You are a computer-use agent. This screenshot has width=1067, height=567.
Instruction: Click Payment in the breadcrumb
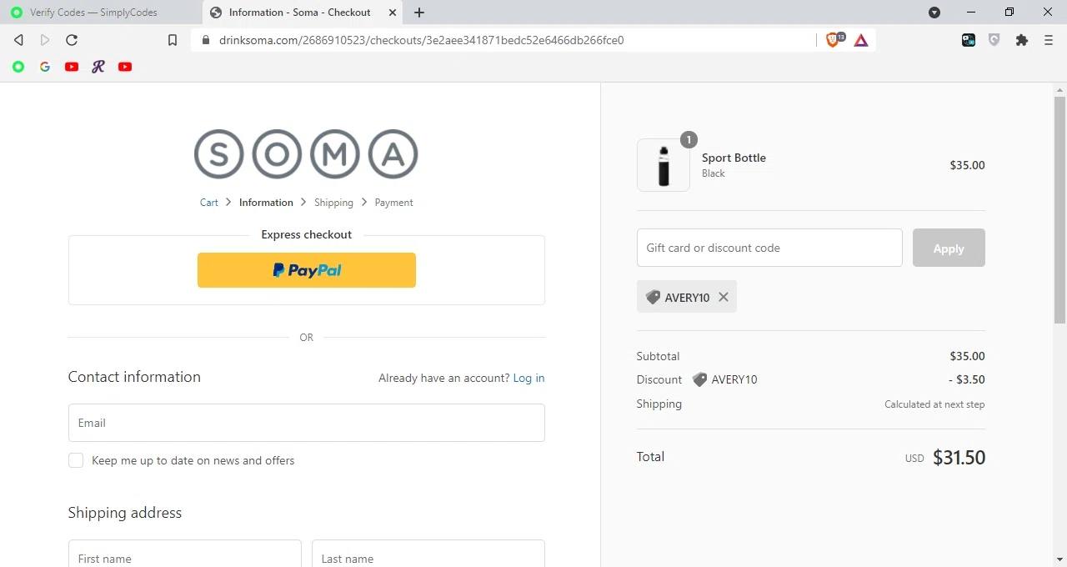pyautogui.click(x=393, y=203)
